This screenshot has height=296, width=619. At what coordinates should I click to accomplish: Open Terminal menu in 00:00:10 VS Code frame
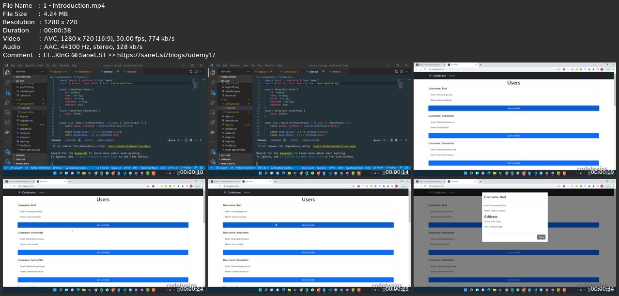click(x=64, y=65)
